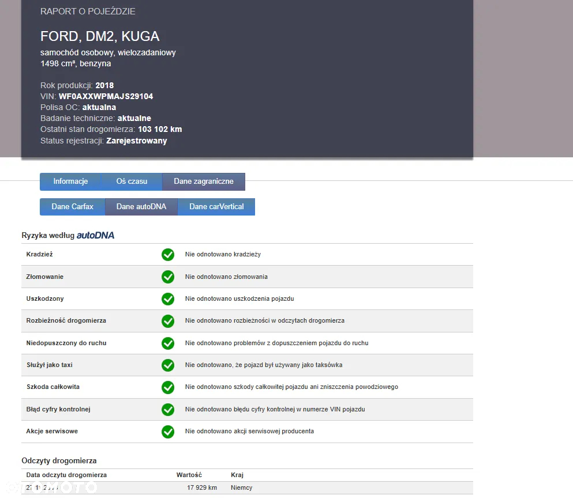Switch to Dane carVertical sub-tab
573x499 pixels.
[x=216, y=207]
